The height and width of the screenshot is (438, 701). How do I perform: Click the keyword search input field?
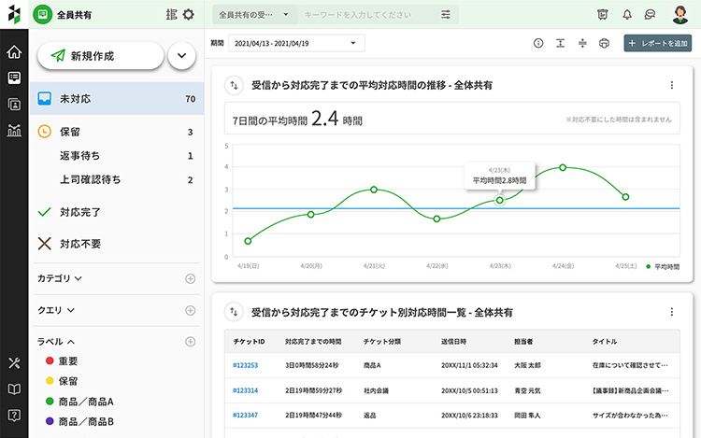click(368, 15)
